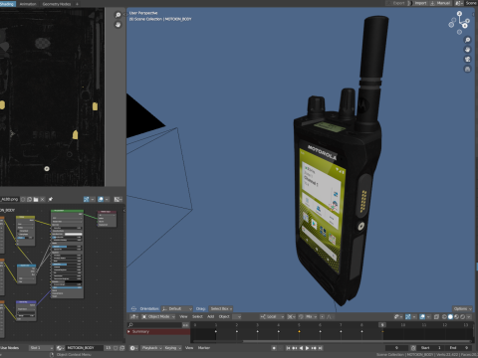Toggle snapping magnet icon
The image size is (478, 358).
tap(301, 316)
